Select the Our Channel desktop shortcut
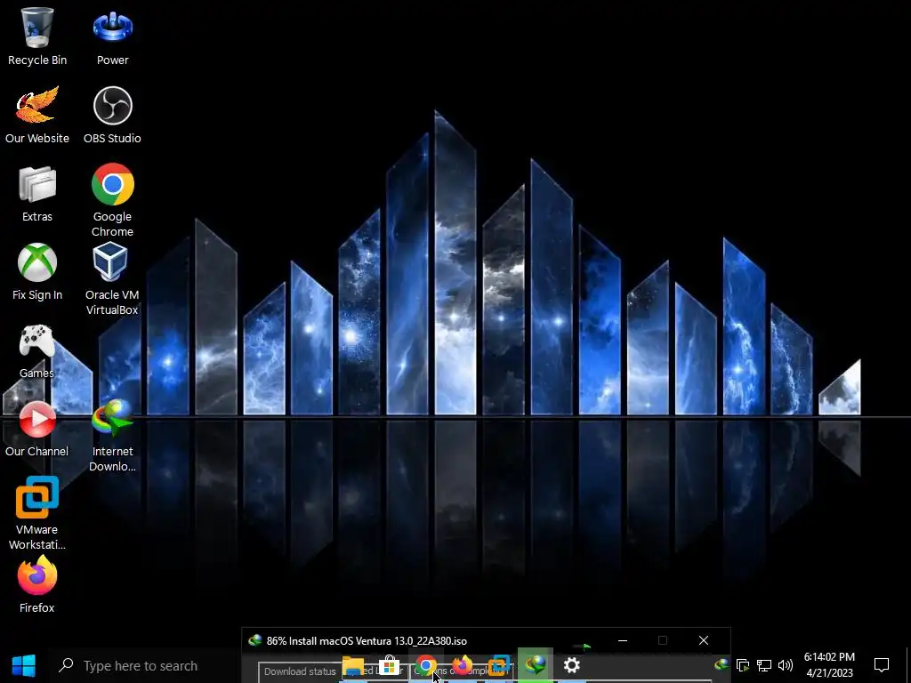The image size is (911, 683). (36, 428)
